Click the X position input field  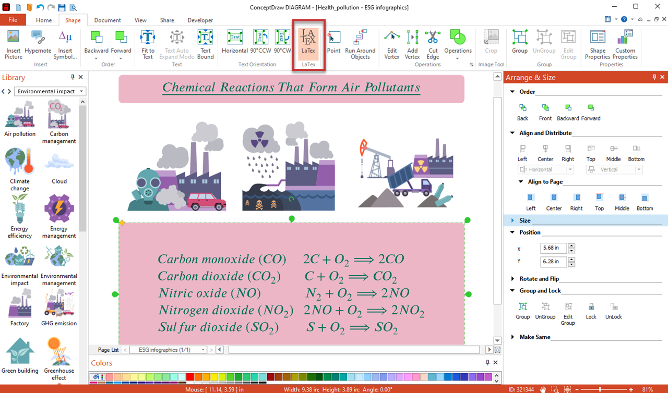coord(553,248)
